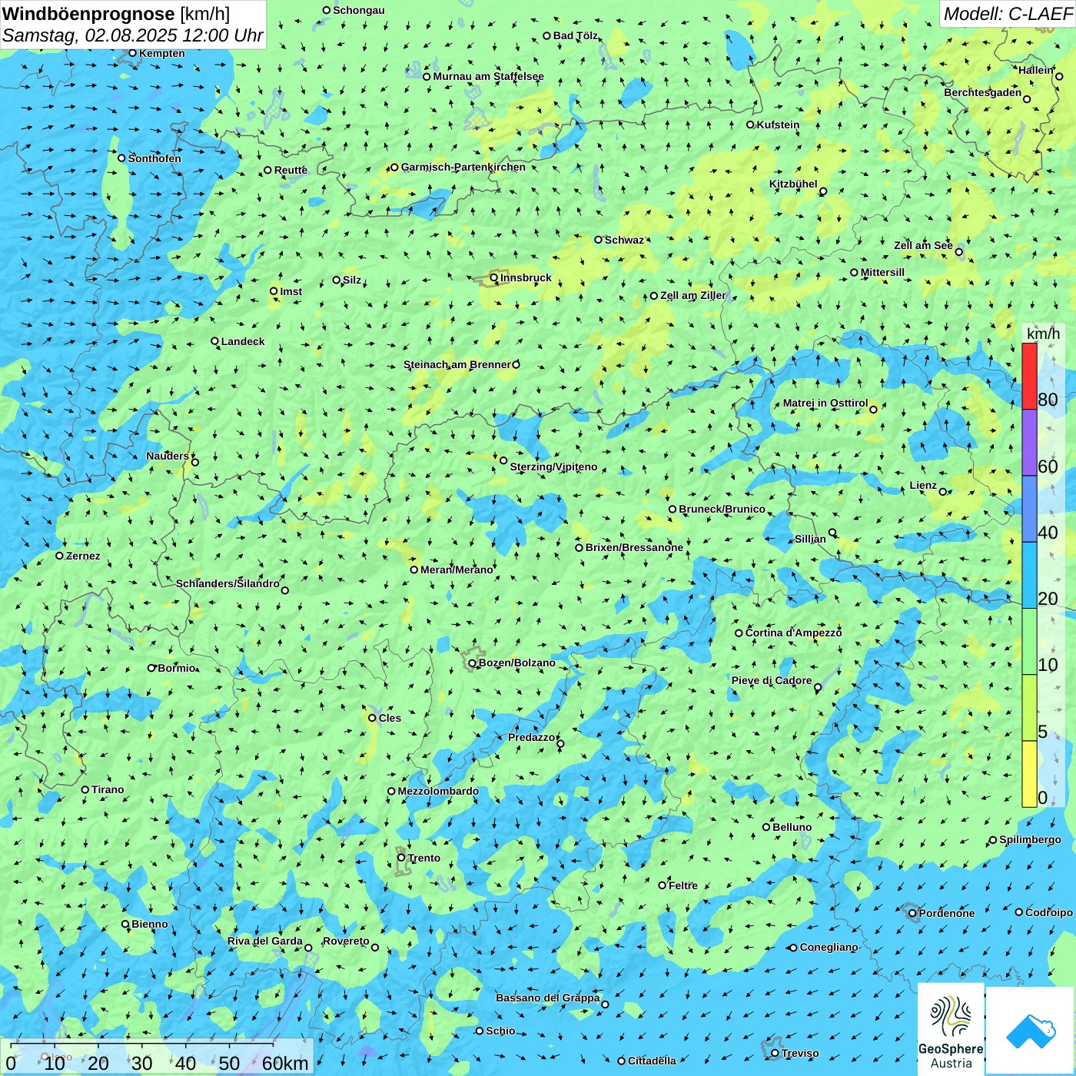Click the Tirano town label
The width and height of the screenshot is (1076, 1076).
pyautogui.click(x=108, y=789)
